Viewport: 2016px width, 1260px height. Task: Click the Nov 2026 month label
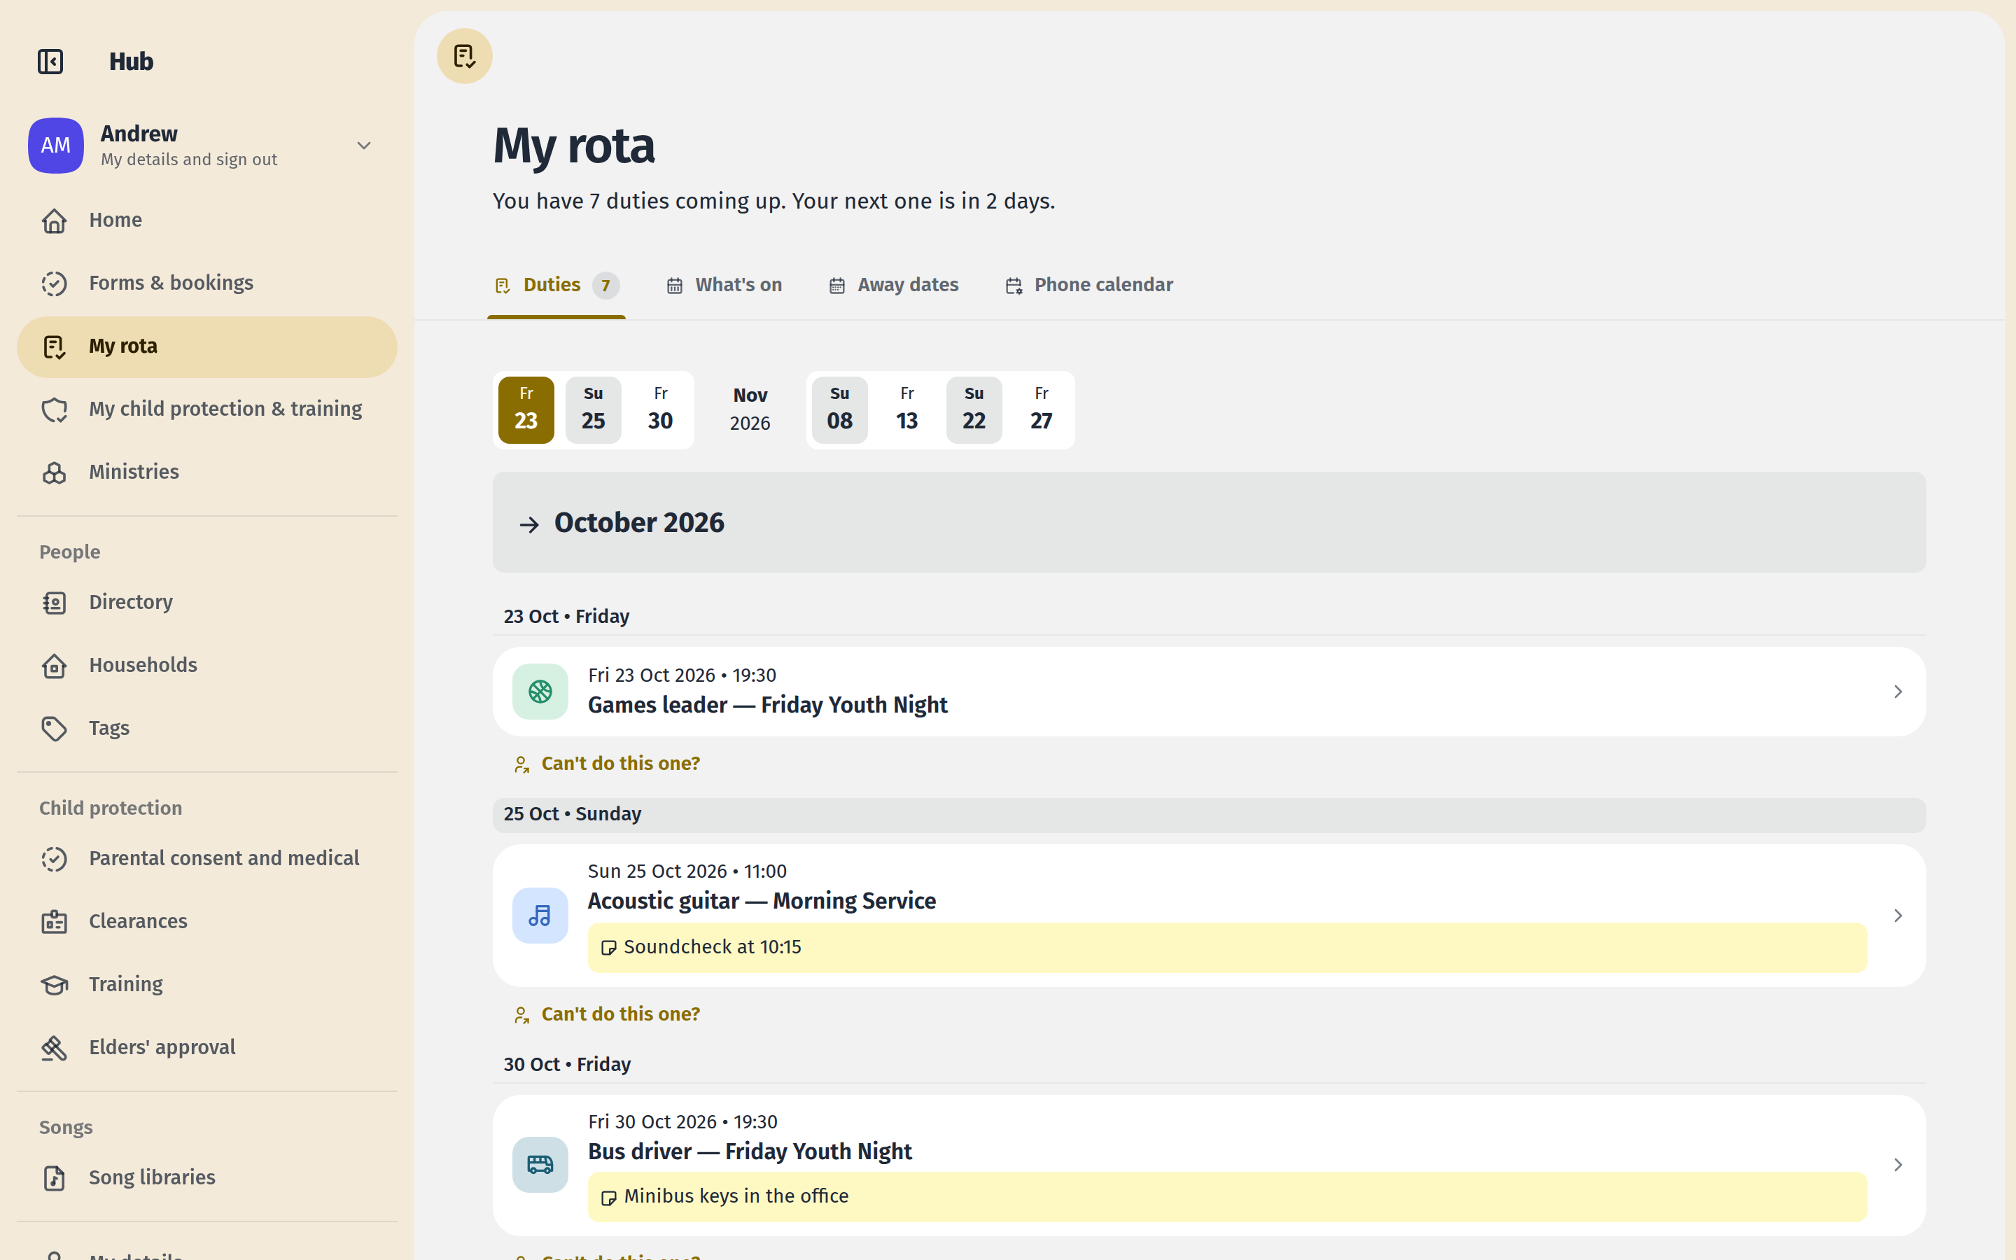[750, 409]
